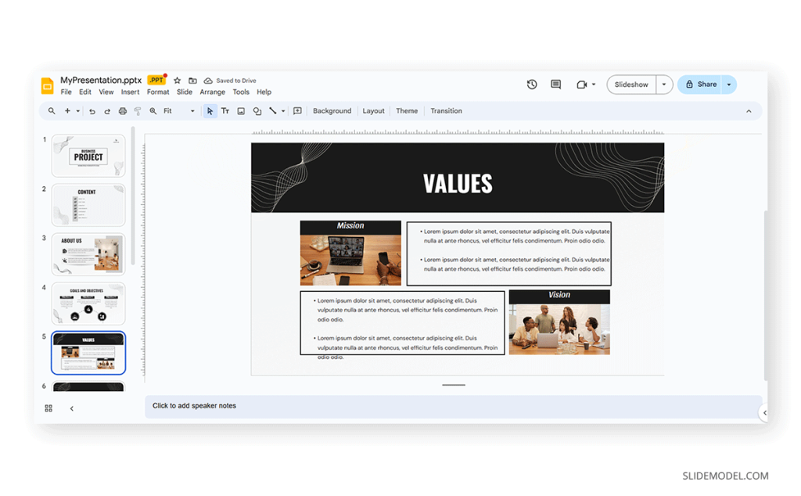Open the Fit zoom dropdown
The width and height of the screenshot is (801, 496).
coord(192,110)
